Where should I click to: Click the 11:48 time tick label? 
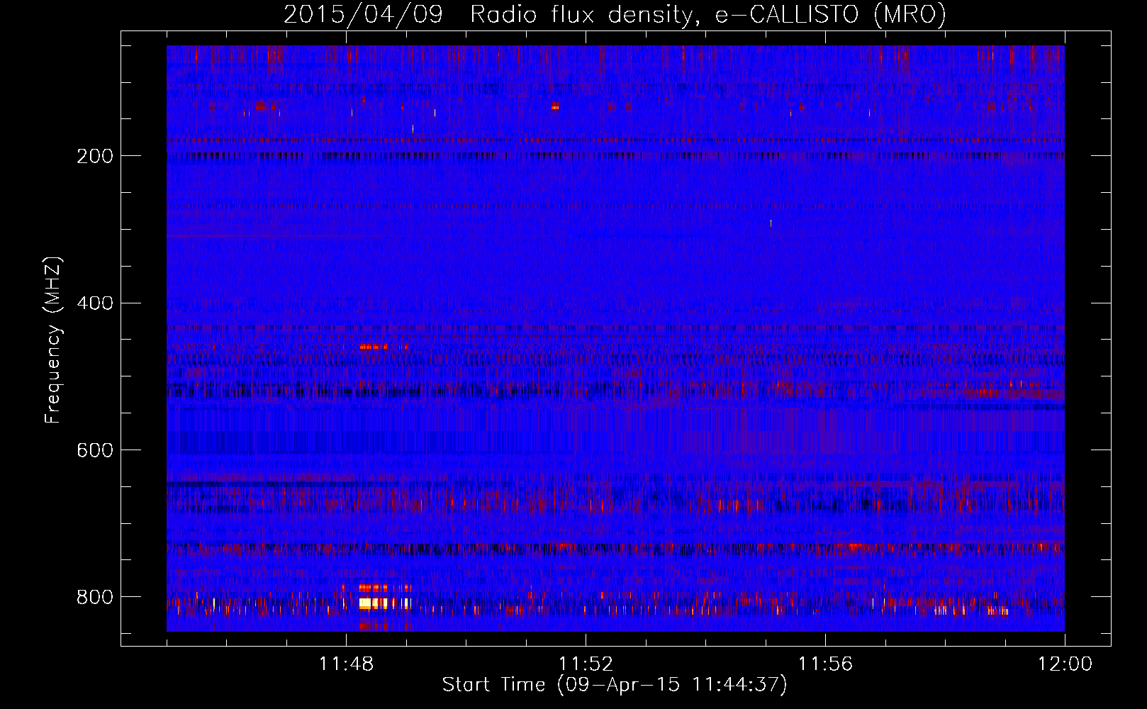[x=346, y=664]
